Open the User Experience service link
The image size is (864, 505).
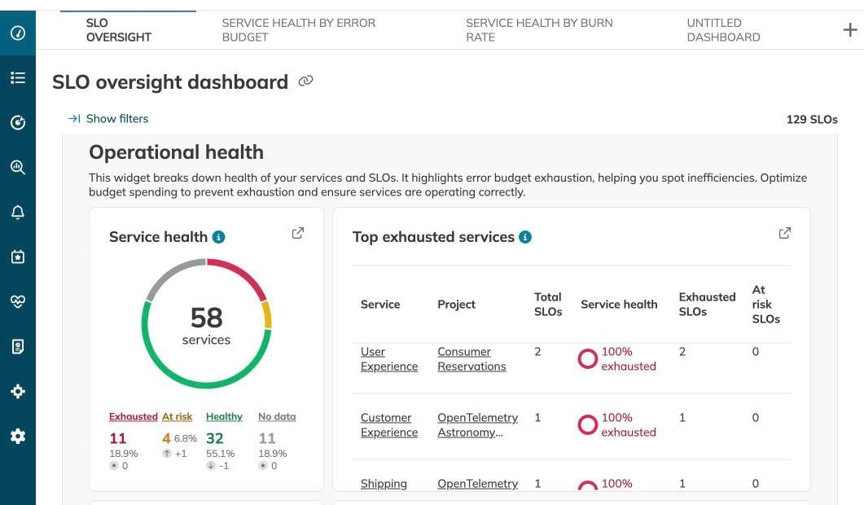click(x=389, y=359)
